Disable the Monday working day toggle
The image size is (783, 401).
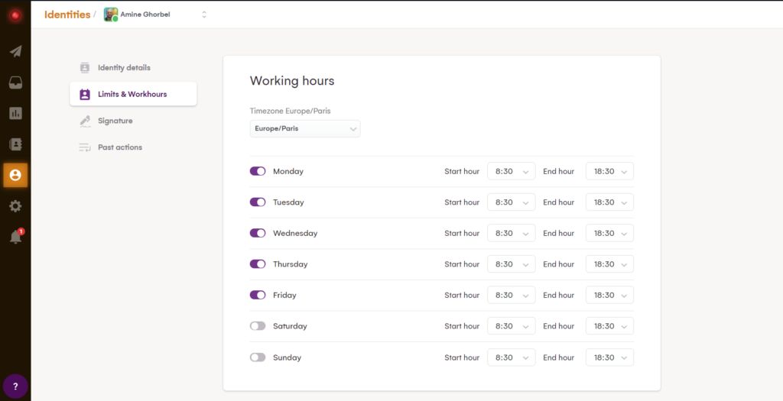pyautogui.click(x=258, y=171)
